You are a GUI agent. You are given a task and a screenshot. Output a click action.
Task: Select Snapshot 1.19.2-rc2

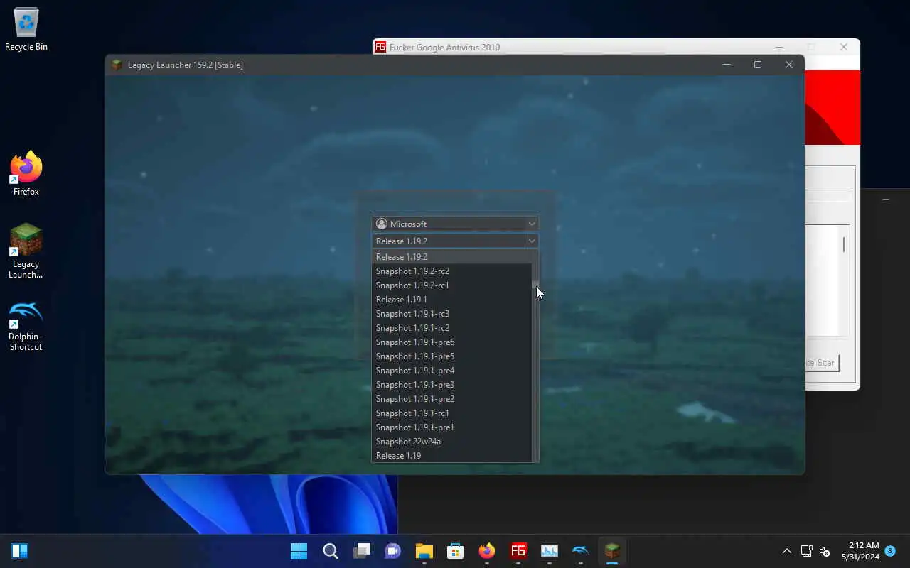pyautogui.click(x=451, y=271)
